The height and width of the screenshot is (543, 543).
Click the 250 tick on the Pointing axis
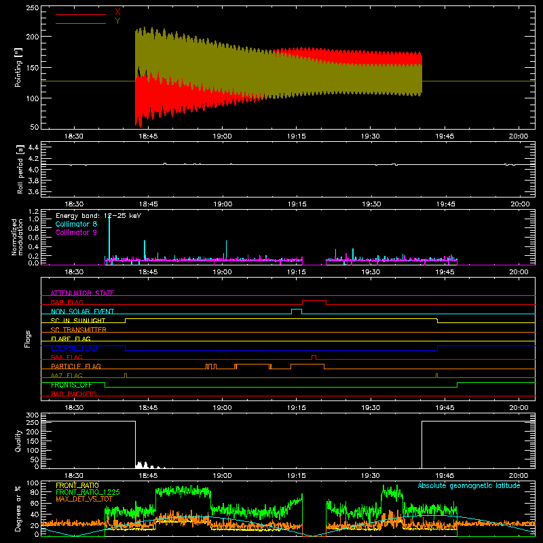pyautogui.click(x=33, y=7)
